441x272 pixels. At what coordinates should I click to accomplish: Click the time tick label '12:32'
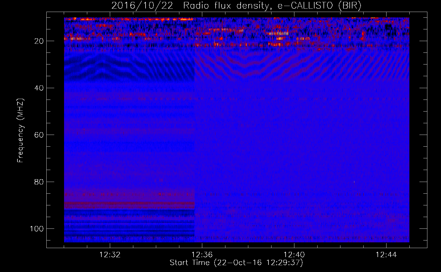coord(110,255)
